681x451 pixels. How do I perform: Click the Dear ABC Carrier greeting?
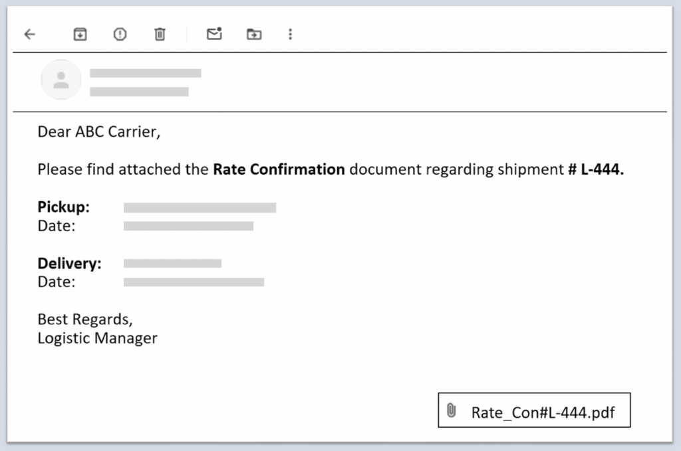tap(99, 132)
